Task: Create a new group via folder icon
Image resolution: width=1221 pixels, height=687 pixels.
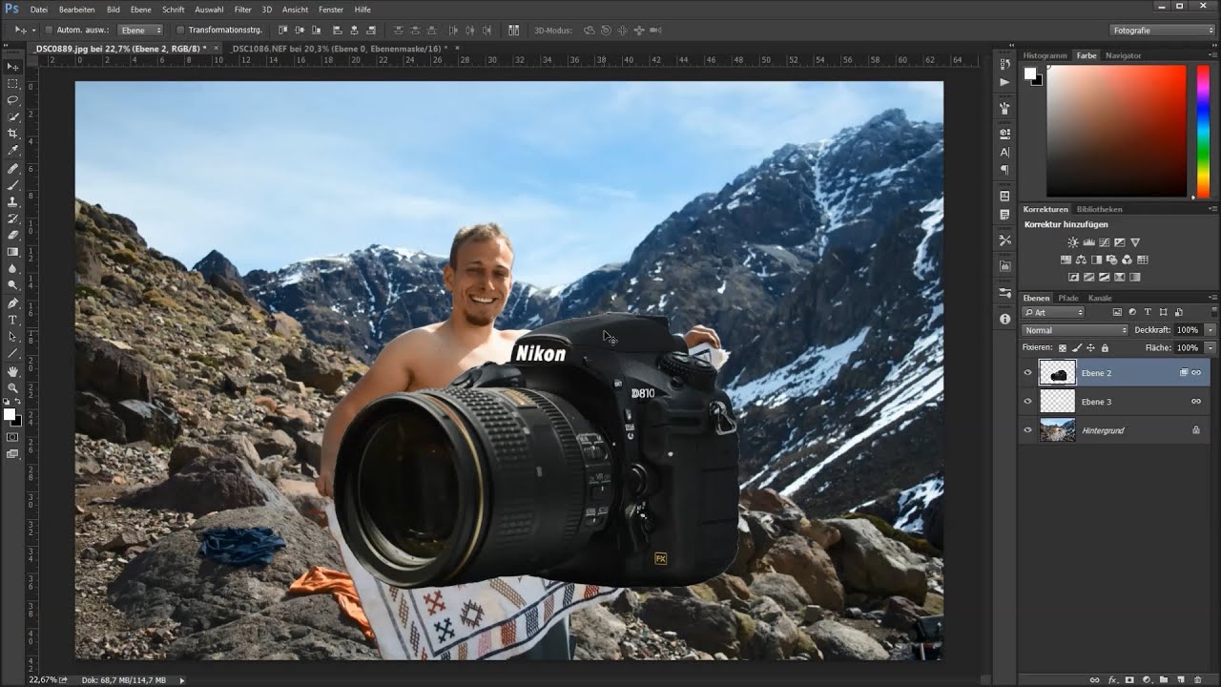Action: (1163, 680)
